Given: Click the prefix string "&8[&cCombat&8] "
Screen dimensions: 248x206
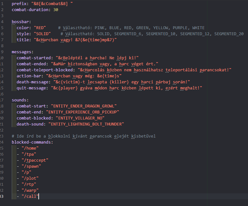Looking at the screenshot, I should pos(52,3).
